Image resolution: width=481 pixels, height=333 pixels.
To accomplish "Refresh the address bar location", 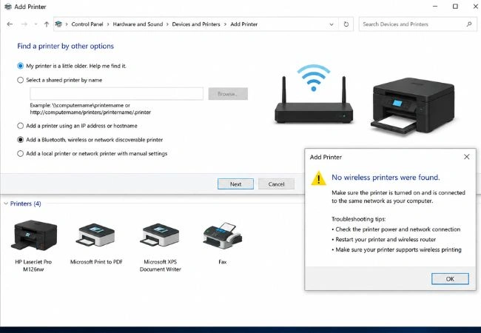I will tap(346, 24).
